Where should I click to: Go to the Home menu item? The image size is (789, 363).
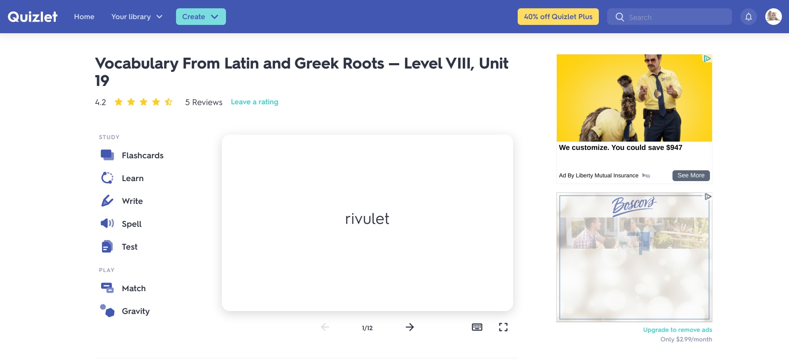click(x=84, y=17)
